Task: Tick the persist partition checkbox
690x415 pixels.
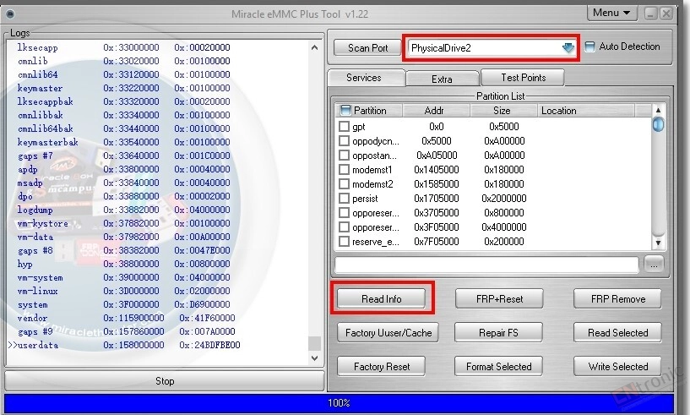Action: tap(344, 199)
